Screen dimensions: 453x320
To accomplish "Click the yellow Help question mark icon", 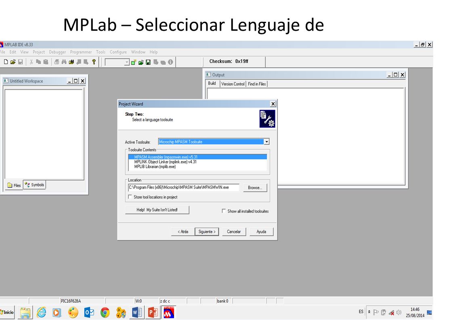I will coord(94,62).
